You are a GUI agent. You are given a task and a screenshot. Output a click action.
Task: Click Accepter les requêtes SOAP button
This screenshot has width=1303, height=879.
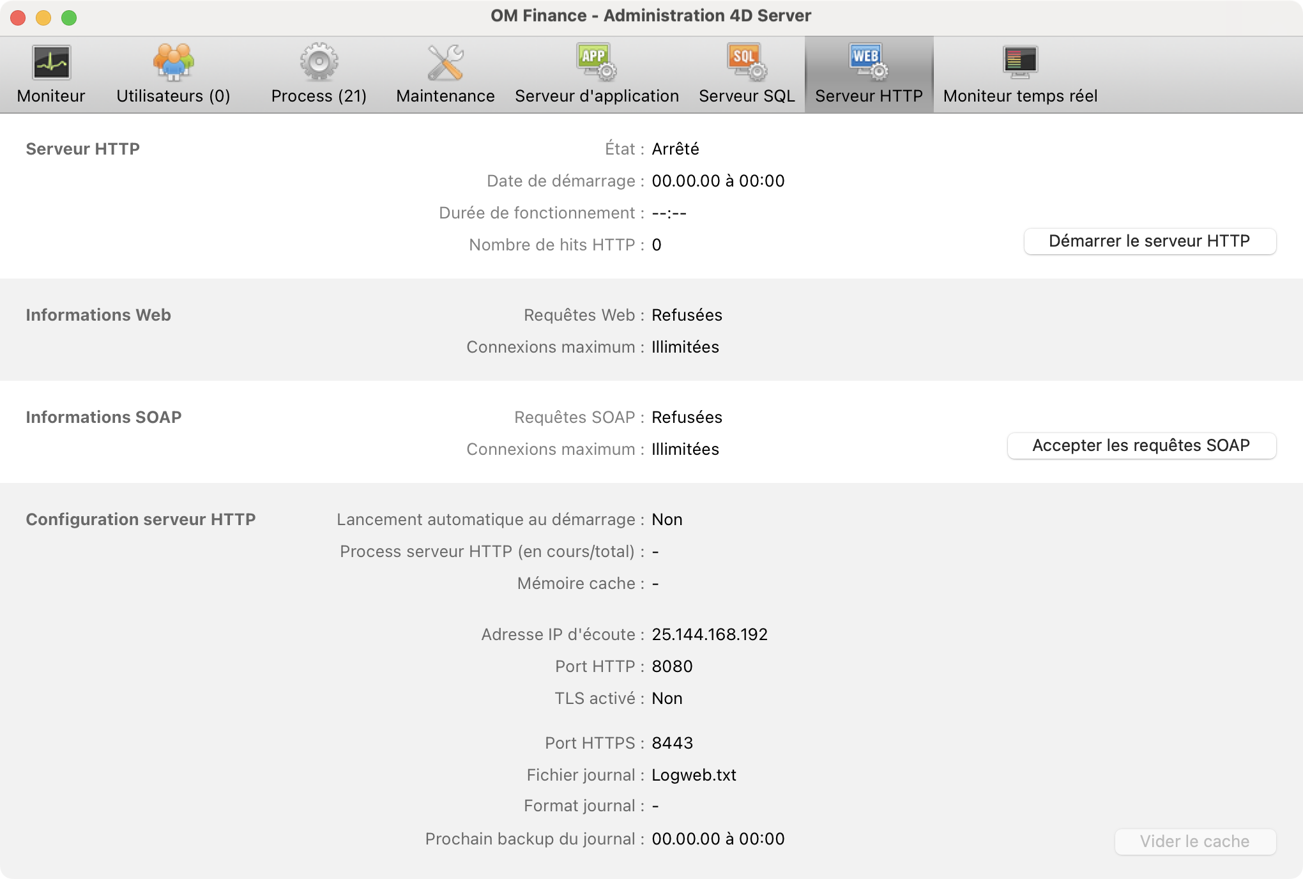click(x=1141, y=446)
